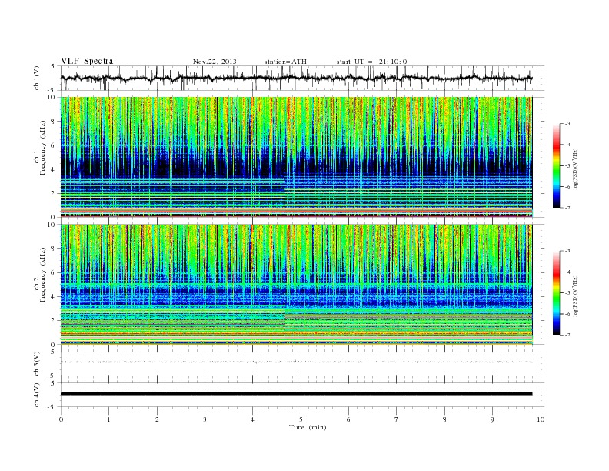Image resolution: width=609 pixels, height=471 pixels.
Task: Click the ch.4 thick black waveform trace
Action: pyautogui.click(x=296, y=394)
